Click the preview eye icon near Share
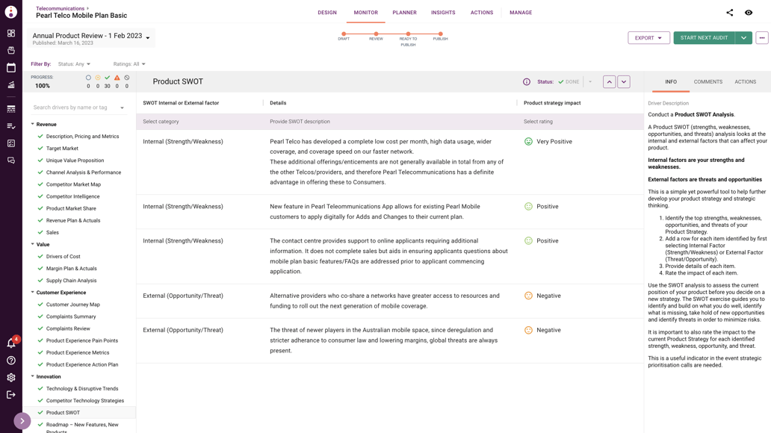The image size is (771, 433). [748, 13]
